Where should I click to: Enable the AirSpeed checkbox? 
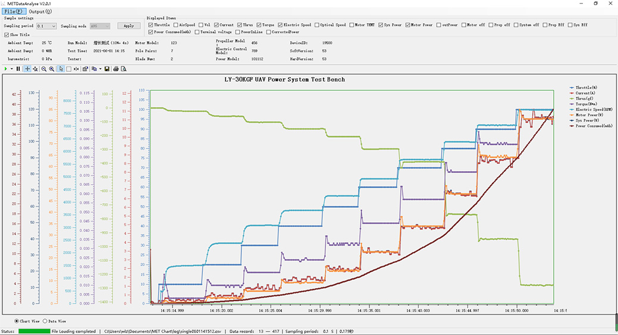(x=176, y=25)
